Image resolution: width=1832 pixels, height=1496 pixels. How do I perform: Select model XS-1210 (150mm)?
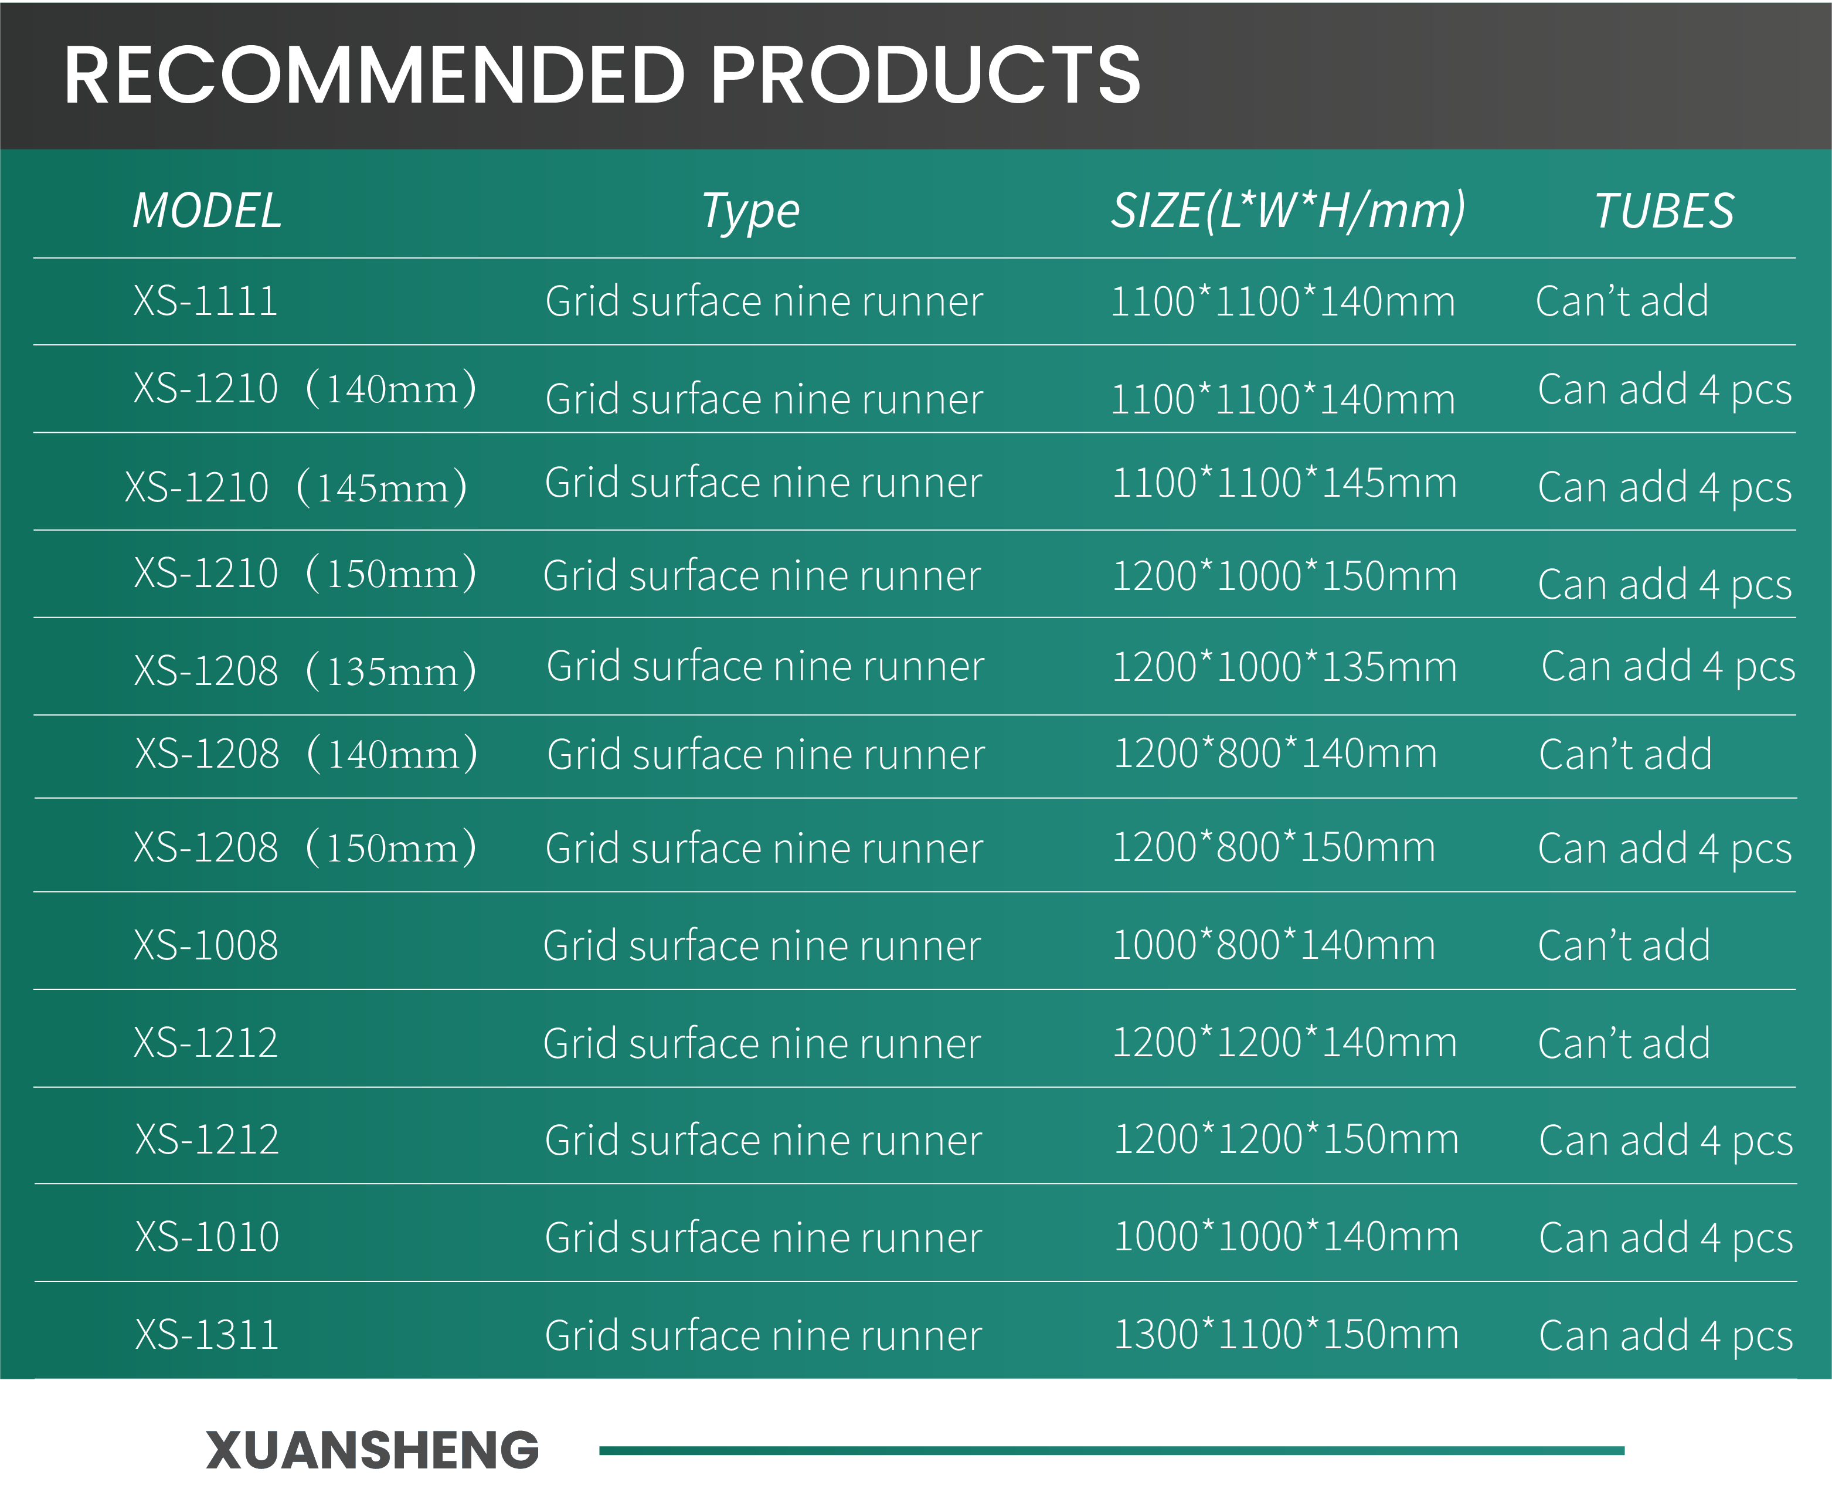pyautogui.click(x=305, y=573)
